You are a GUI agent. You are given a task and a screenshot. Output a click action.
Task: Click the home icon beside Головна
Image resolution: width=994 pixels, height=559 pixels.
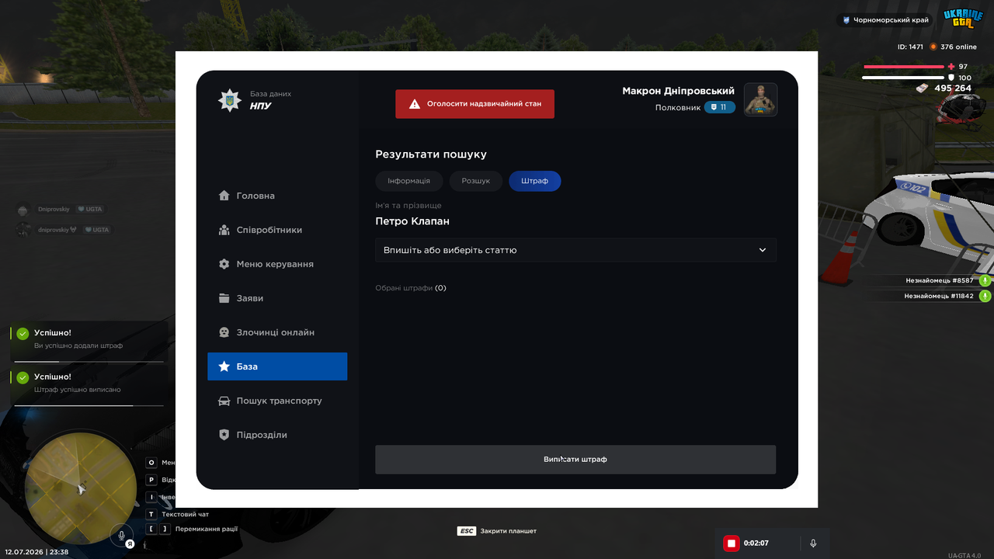tap(224, 196)
